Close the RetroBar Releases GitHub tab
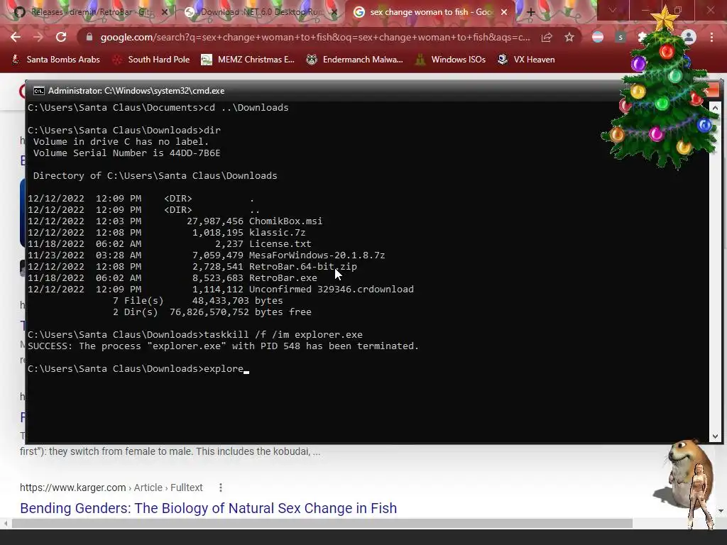Image resolution: width=727 pixels, height=545 pixels. pos(164,12)
